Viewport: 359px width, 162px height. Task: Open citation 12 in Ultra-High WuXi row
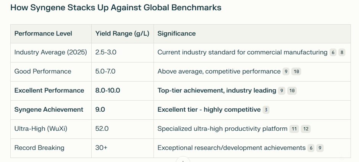tap(306, 129)
